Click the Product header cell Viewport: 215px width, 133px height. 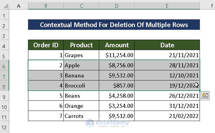click(x=81, y=45)
